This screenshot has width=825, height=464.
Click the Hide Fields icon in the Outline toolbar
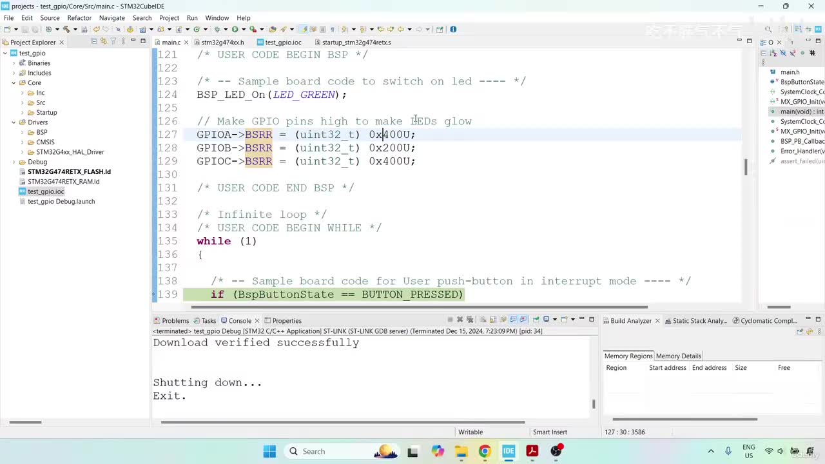783,53
